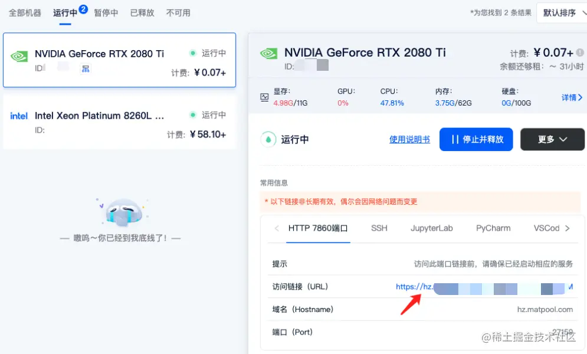
Task: Click the 停止并释放 button
Action: pos(476,140)
